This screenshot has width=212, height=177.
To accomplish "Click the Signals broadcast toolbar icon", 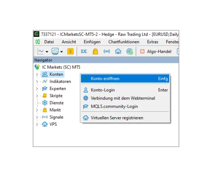I will tap(106, 51).
